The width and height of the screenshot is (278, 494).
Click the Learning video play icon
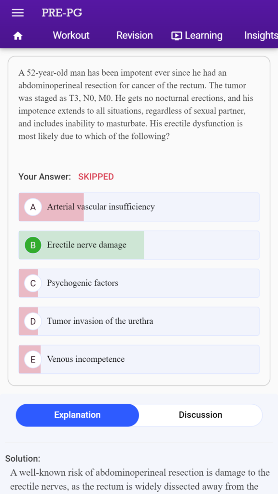click(x=177, y=36)
